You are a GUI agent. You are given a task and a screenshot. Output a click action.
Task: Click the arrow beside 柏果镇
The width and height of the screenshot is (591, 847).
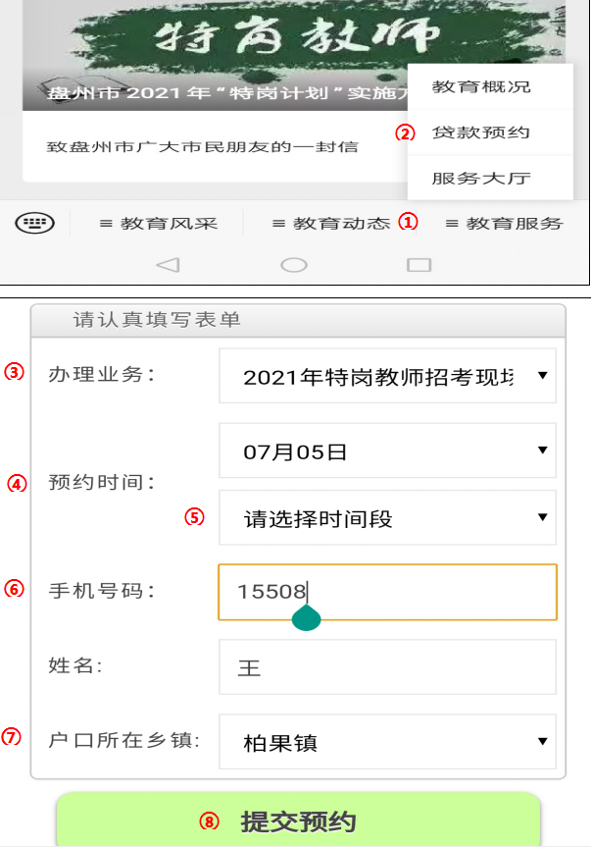[x=543, y=741]
